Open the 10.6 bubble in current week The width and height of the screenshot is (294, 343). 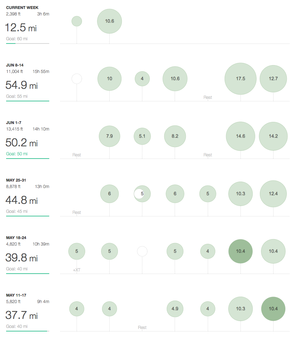click(x=110, y=21)
